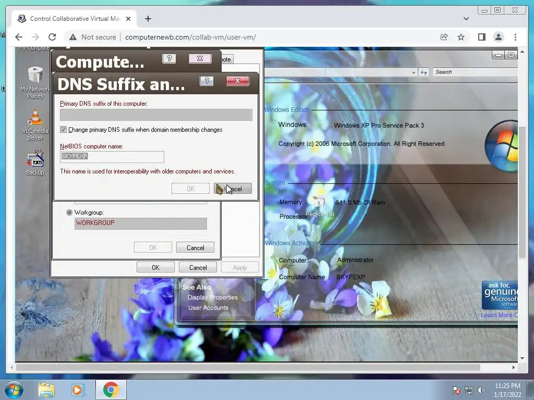Click the Search box in system window
The width and height of the screenshot is (534, 400).
475,72
